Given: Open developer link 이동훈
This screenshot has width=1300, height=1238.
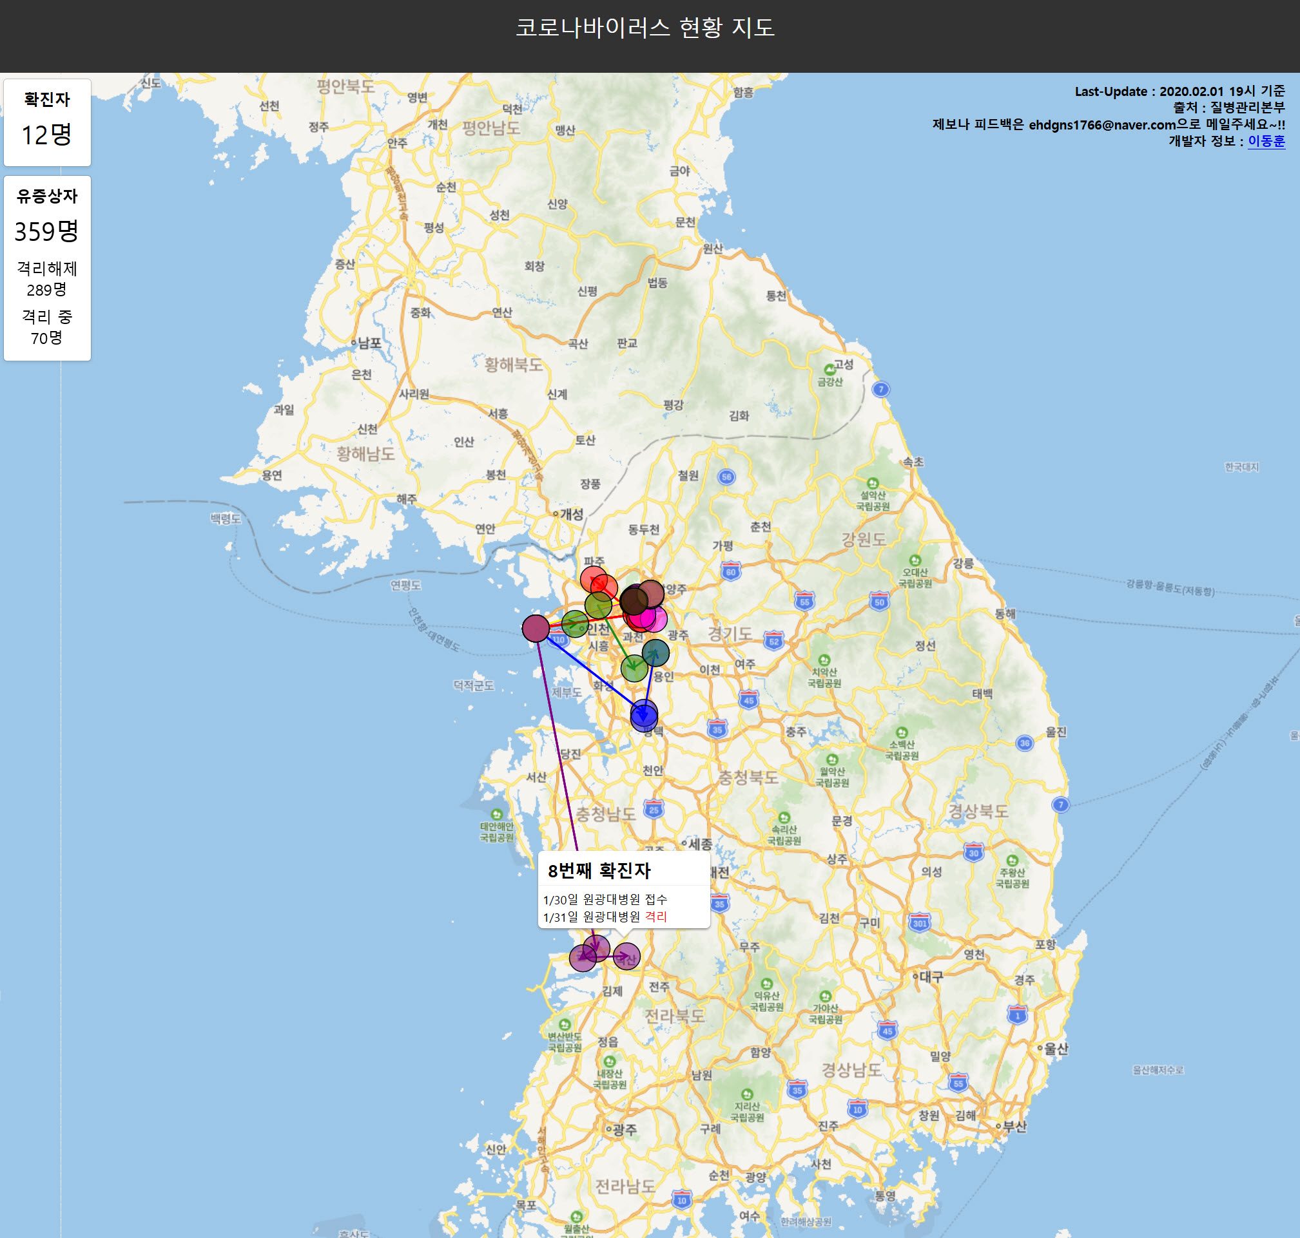Looking at the screenshot, I should 1266,140.
